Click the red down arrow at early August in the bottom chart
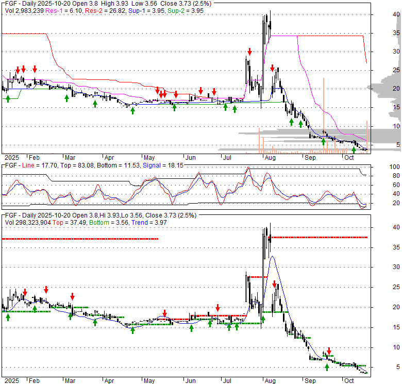The width and height of the screenshot is (402, 384). (275, 283)
